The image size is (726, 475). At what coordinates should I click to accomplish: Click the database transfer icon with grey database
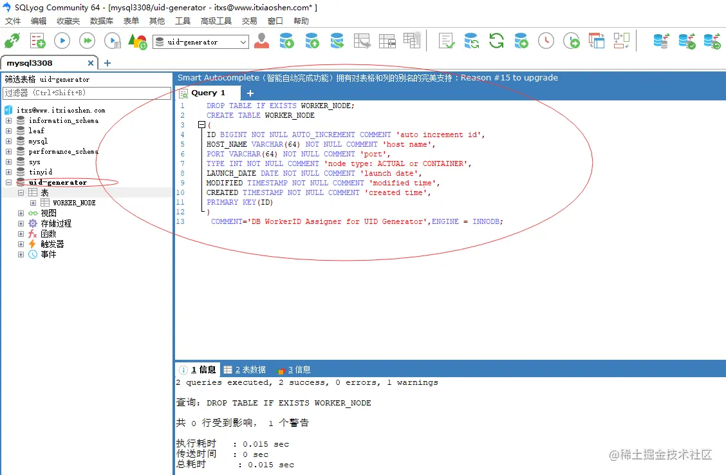661,41
